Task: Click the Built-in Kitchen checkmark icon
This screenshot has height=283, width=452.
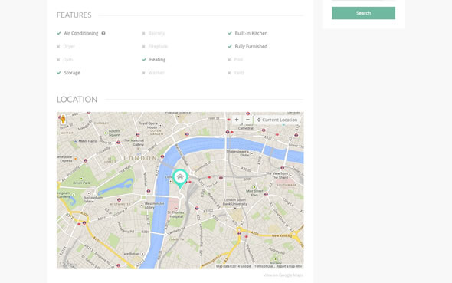Action: coord(230,33)
